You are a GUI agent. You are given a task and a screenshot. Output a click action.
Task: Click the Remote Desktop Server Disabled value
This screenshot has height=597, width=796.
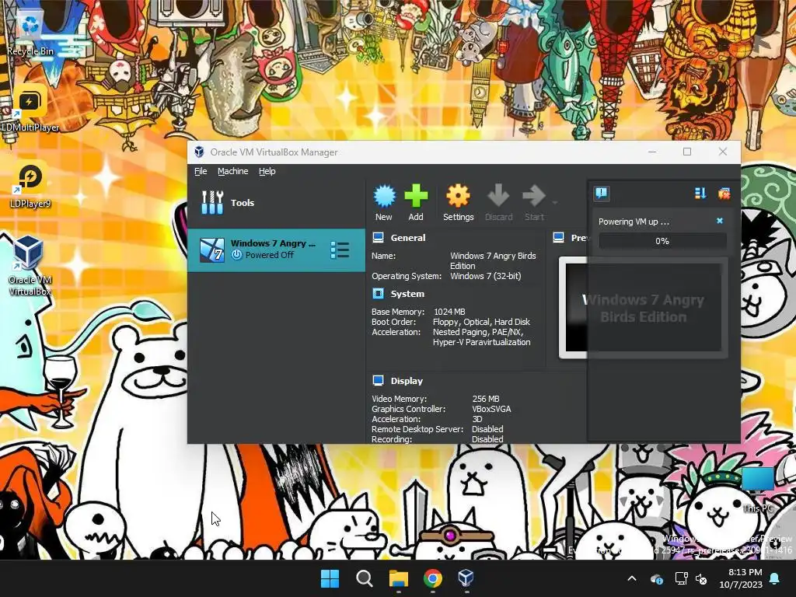coord(487,429)
